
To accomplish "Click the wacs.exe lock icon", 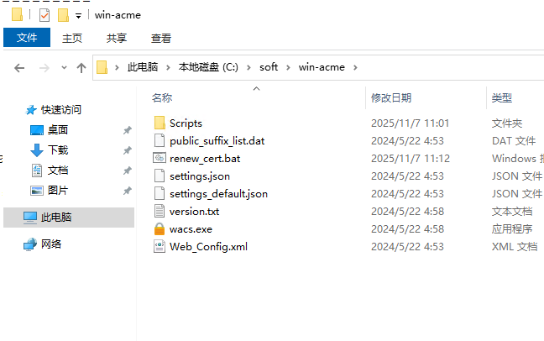I will pos(160,229).
